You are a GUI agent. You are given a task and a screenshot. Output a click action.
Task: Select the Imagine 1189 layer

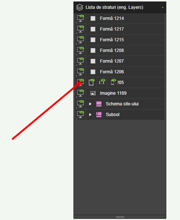pyautogui.click(x=125, y=93)
